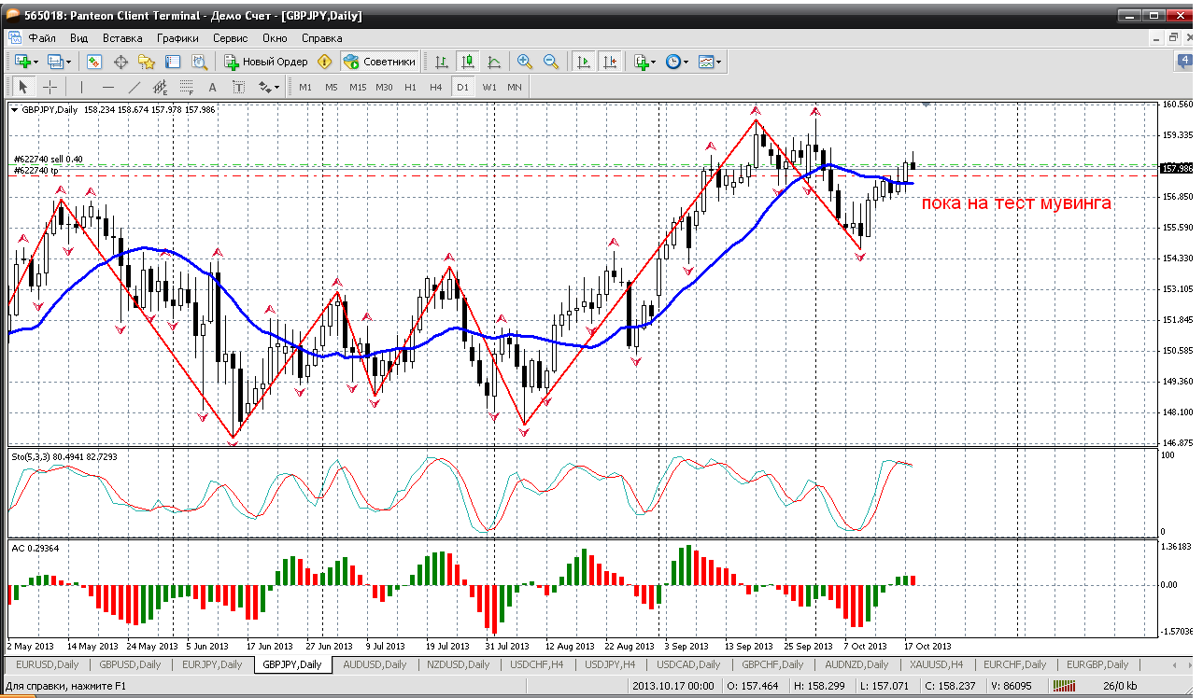Toggle the Chart Shift button

tap(610, 62)
